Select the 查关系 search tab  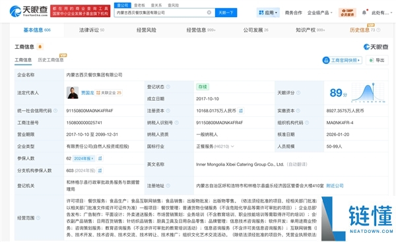click(156, 5)
